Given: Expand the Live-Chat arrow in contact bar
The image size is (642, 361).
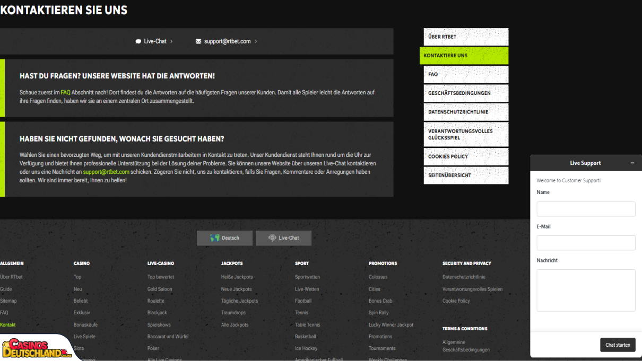Looking at the screenshot, I should click(x=171, y=41).
